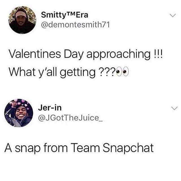Click the three question marks
Screen dimensions: 181x181
(107, 72)
